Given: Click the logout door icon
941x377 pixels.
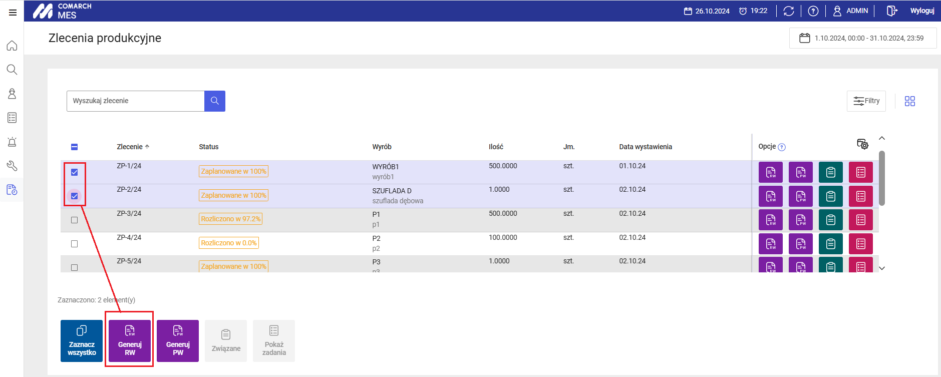Looking at the screenshot, I should (892, 11).
